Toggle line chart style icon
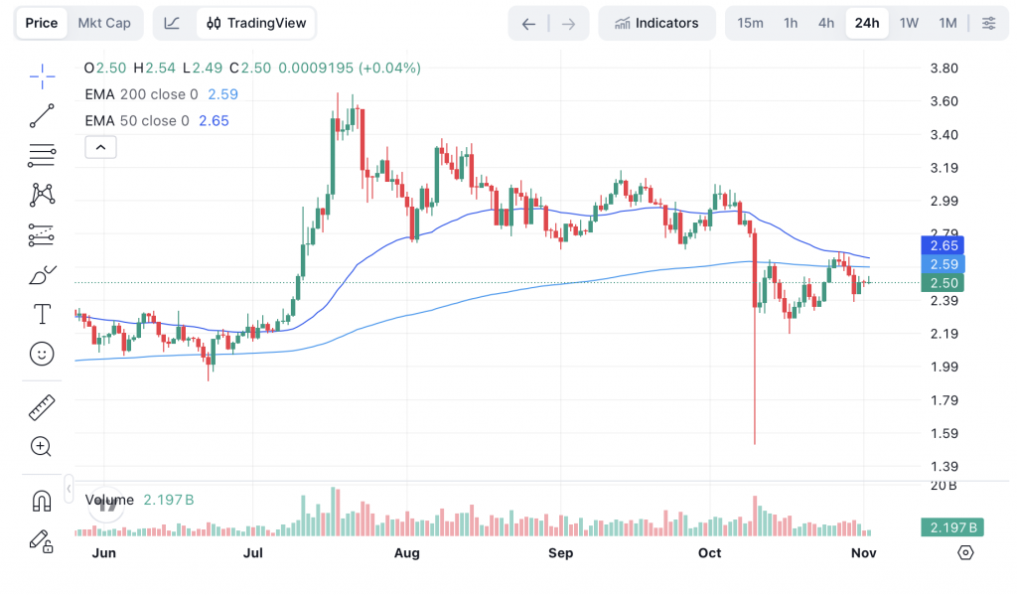The width and height of the screenshot is (1017, 595). (170, 22)
